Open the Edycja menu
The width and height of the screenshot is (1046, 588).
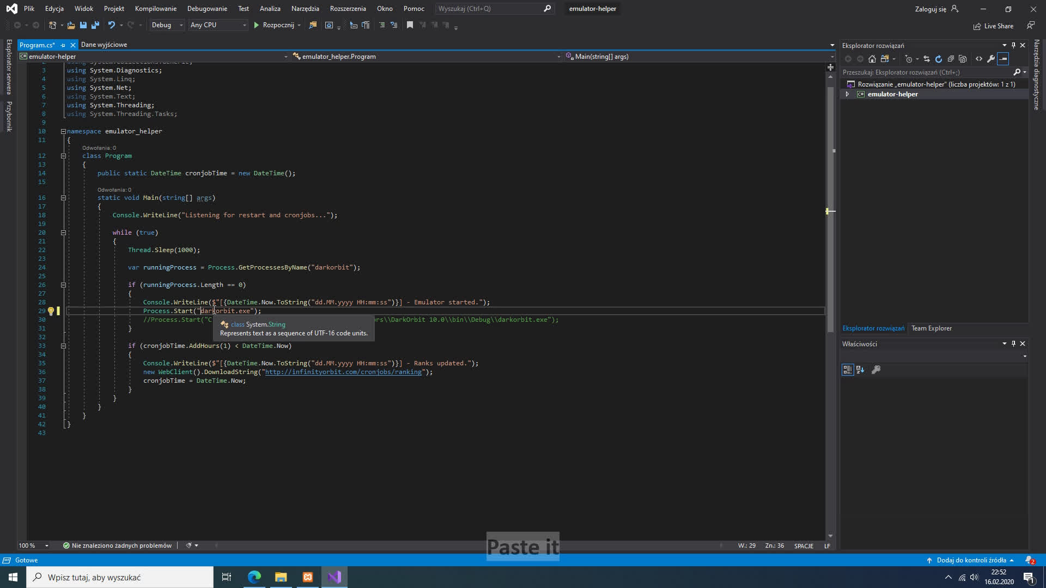[54, 9]
